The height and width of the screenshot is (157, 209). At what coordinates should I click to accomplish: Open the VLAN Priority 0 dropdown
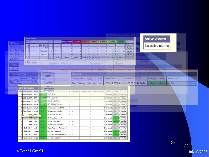34,82
